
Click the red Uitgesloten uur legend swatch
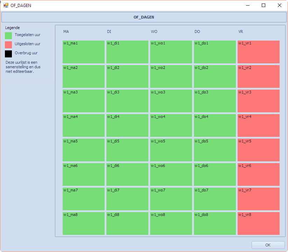8,45
